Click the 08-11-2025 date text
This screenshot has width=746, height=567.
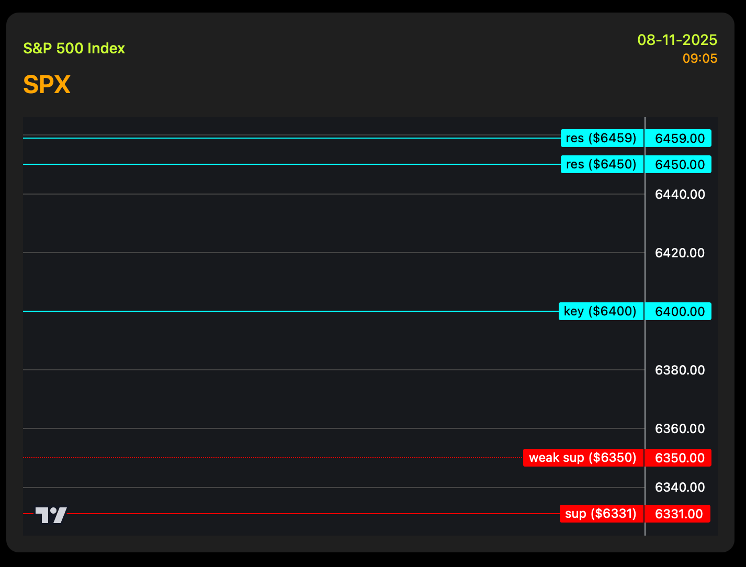(x=677, y=40)
